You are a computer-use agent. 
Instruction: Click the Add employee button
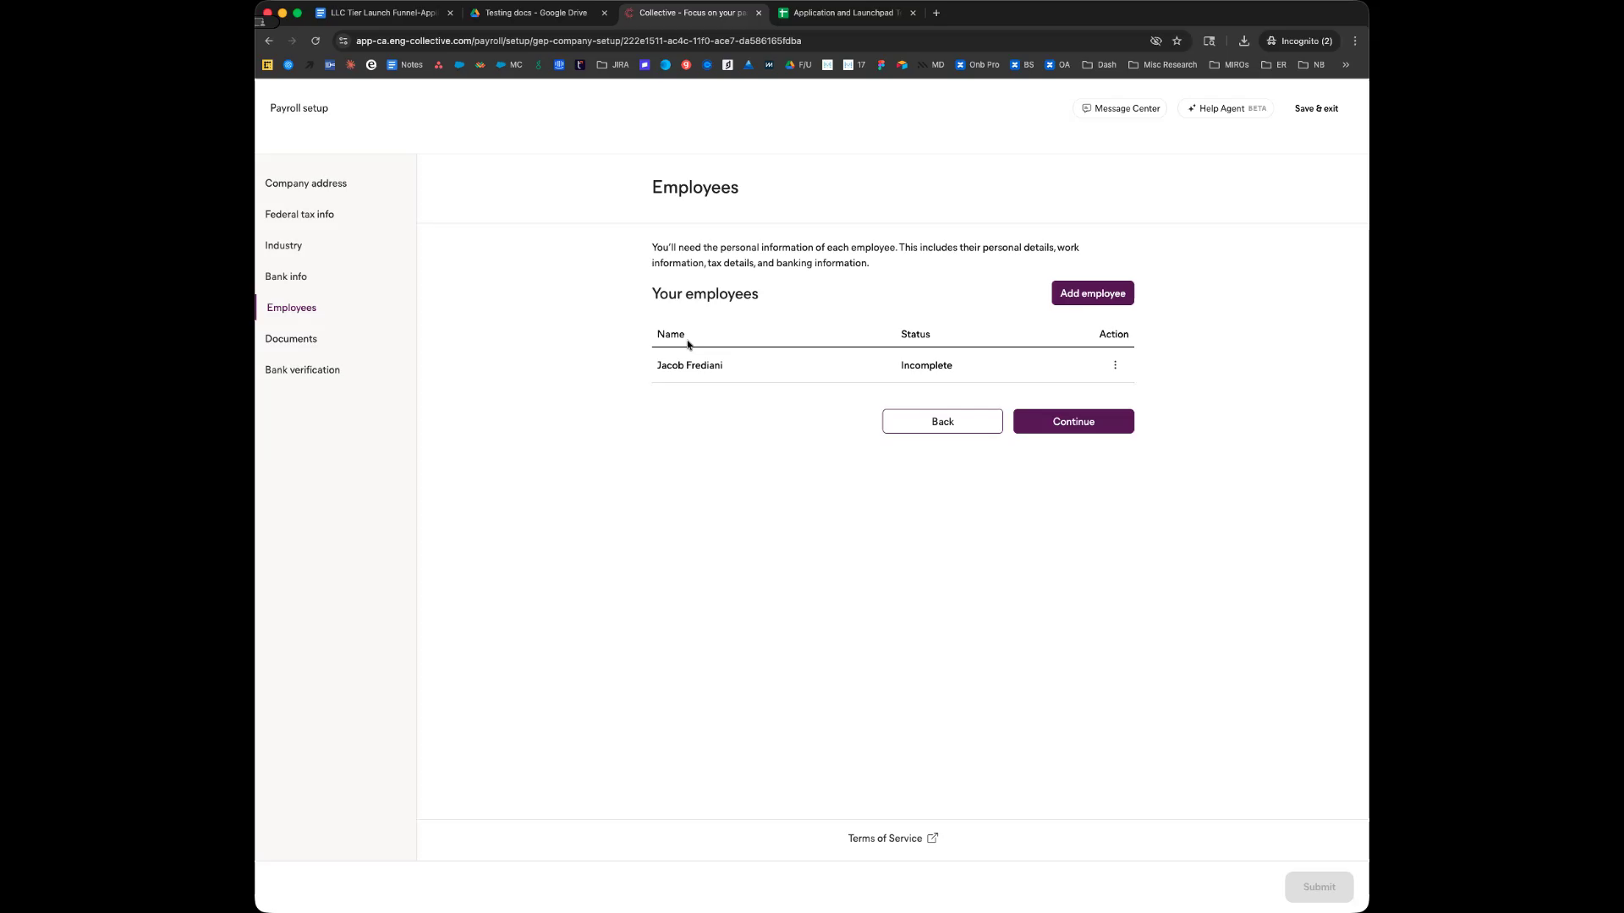point(1092,293)
